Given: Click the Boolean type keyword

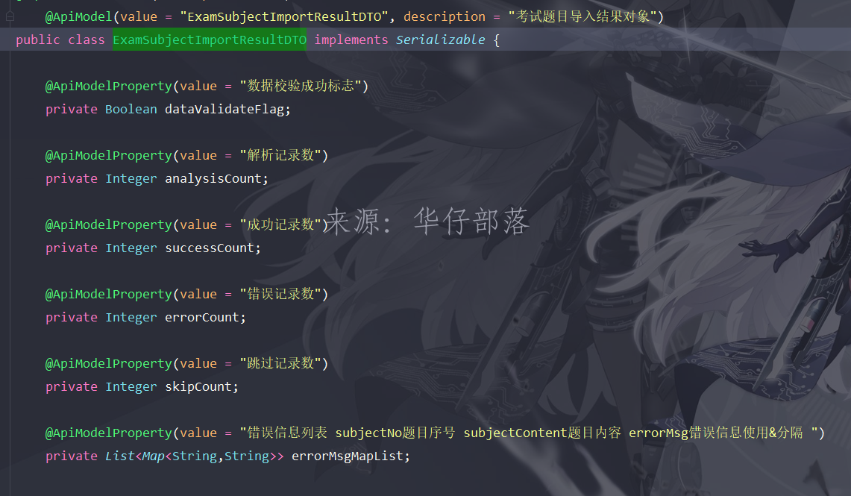Looking at the screenshot, I should tap(131, 109).
